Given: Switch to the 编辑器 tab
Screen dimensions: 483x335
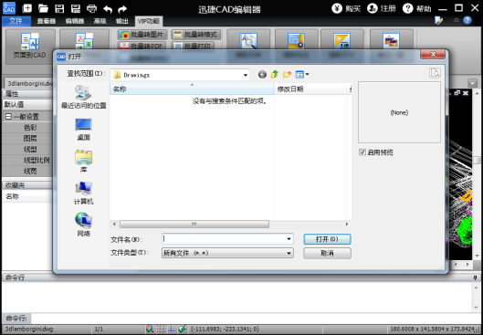Looking at the screenshot, I should coord(75,21).
